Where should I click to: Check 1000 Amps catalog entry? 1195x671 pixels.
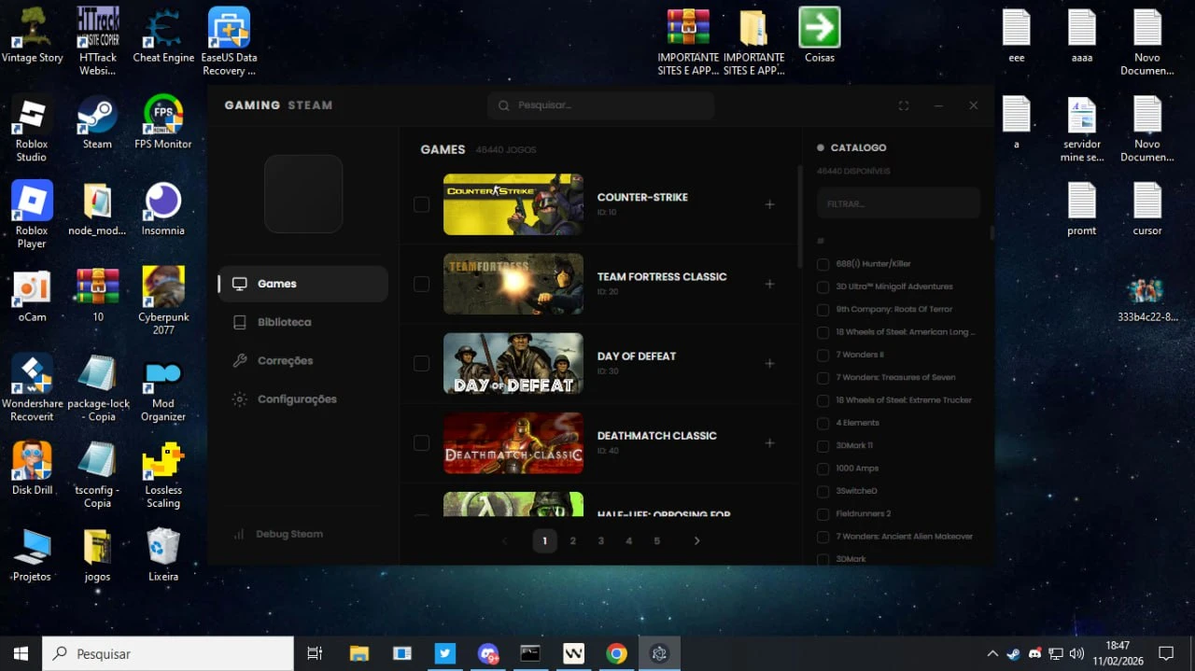click(x=822, y=468)
